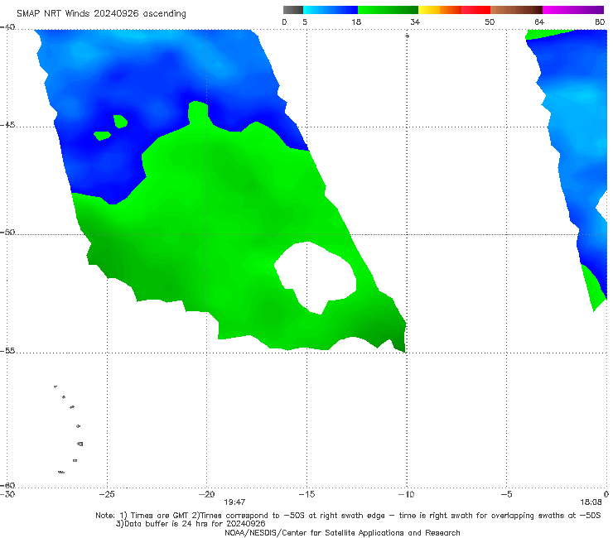This screenshot has width=613, height=538.
Task: Click the '18:08' swath time label
Action: pos(591,502)
